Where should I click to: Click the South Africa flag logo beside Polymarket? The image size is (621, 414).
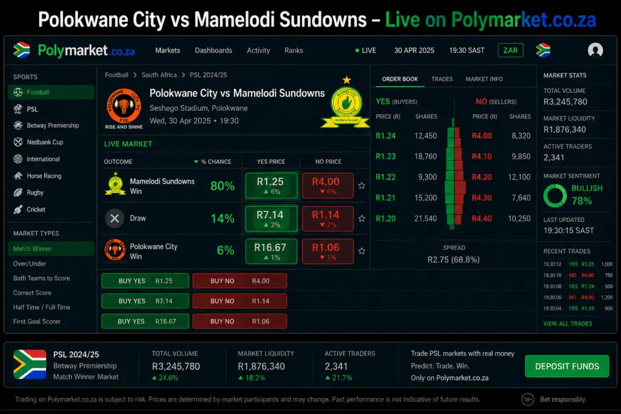pyautogui.click(x=21, y=50)
